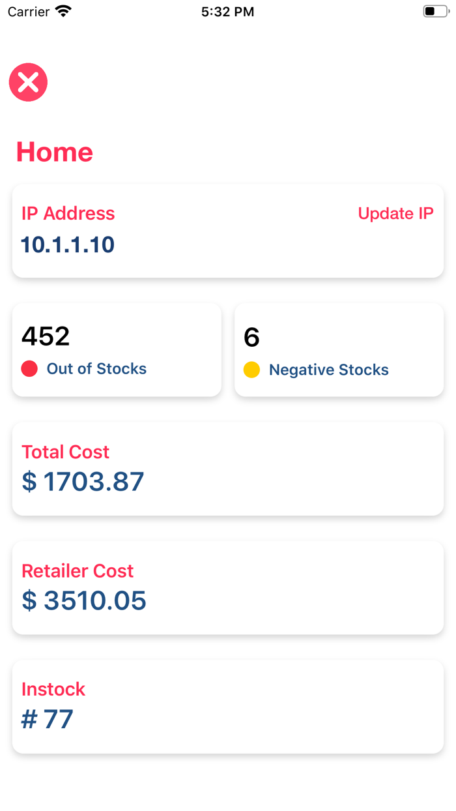Open the Out of Stocks card showing 452
The image size is (456, 811).
(x=117, y=349)
